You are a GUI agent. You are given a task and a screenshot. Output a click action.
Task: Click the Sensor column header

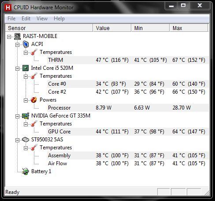click(49, 28)
